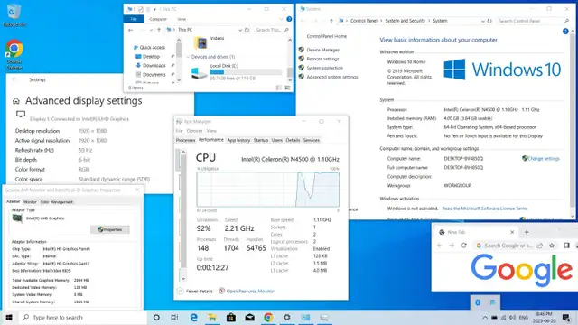This screenshot has width=578, height=325.
Task: Refresh the Control Panel address bar
Action: pos(489,21)
